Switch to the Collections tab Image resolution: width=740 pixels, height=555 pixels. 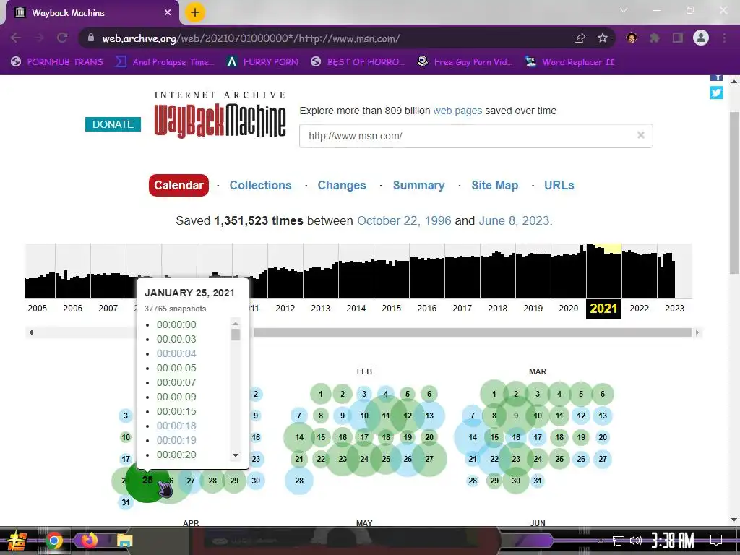(x=260, y=185)
